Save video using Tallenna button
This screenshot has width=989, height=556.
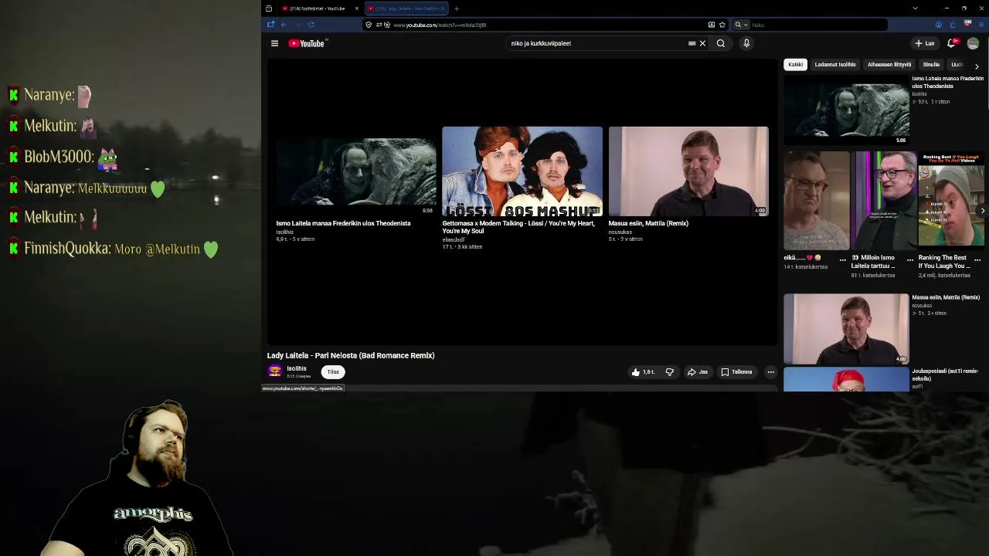736,372
